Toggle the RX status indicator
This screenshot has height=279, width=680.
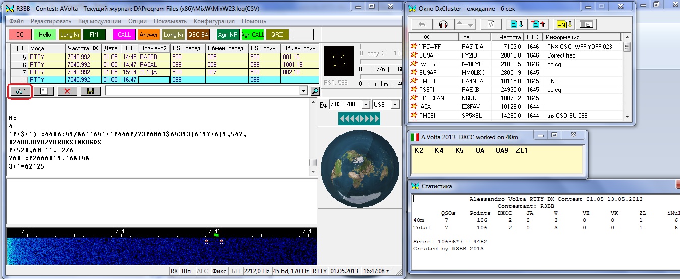[x=174, y=271]
